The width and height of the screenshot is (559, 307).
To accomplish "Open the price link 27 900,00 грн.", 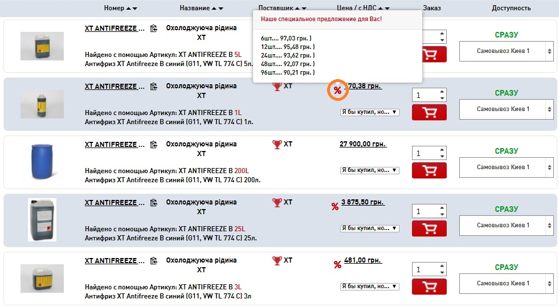I will pyautogui.click(x=361, y=145).
